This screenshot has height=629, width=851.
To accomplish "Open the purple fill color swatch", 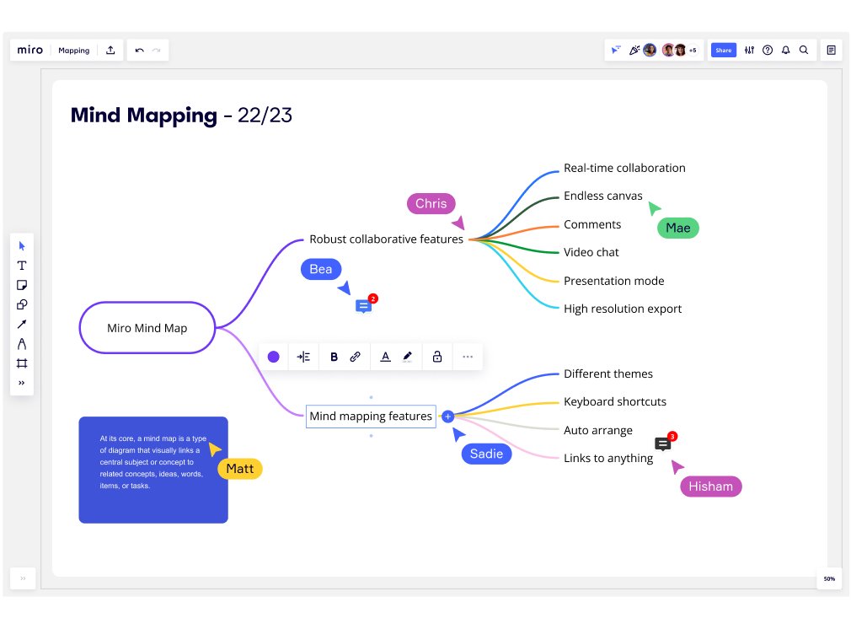I will [273, 356].
